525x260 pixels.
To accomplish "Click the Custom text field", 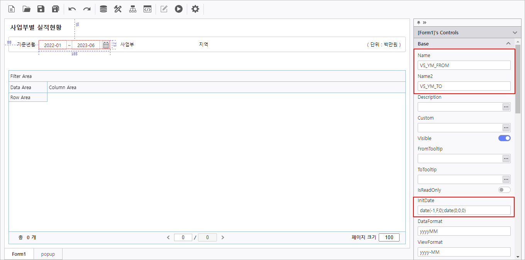I will click(460, 128).
